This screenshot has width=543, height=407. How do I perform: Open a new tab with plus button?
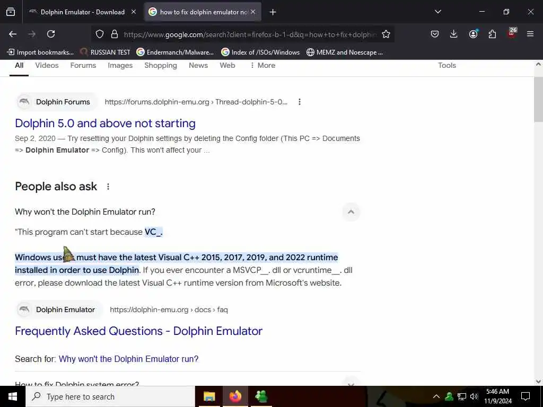click(x=273, y=12)
